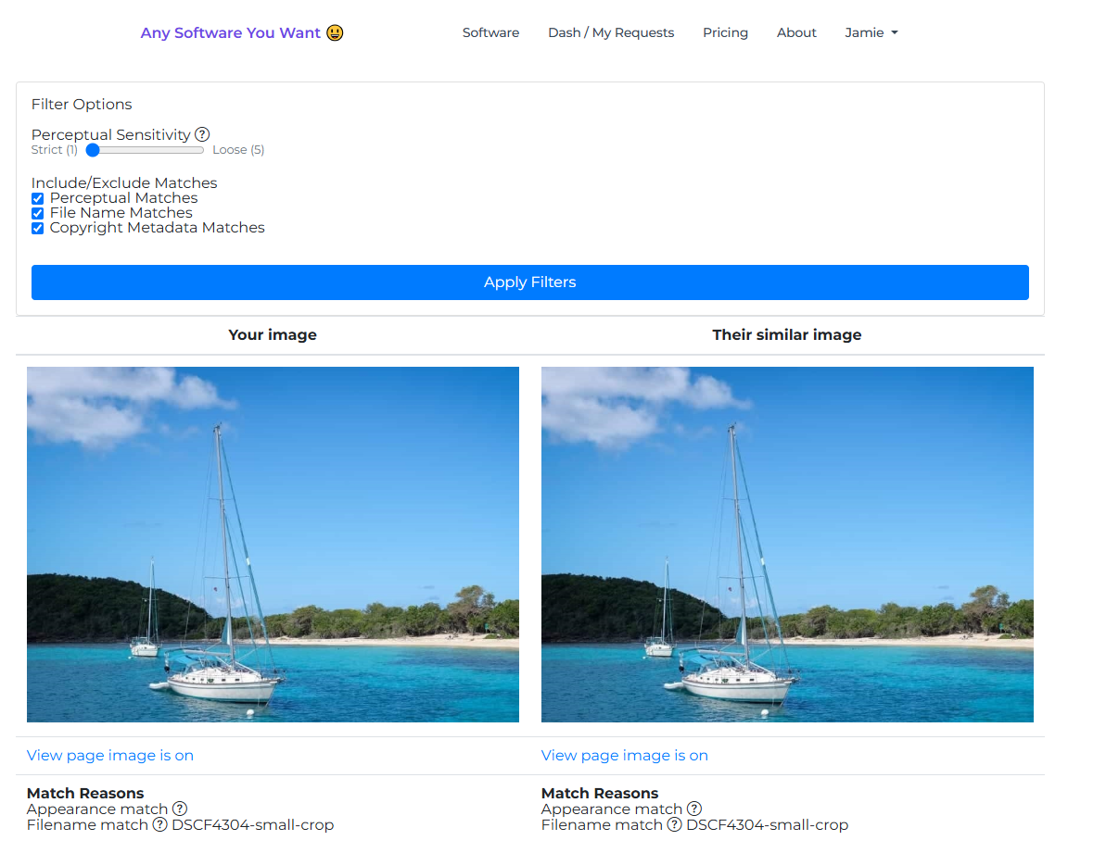Click help icon next to right Appearance match
This screenshot has height=853, width=1119.
[x=694, y=809]
